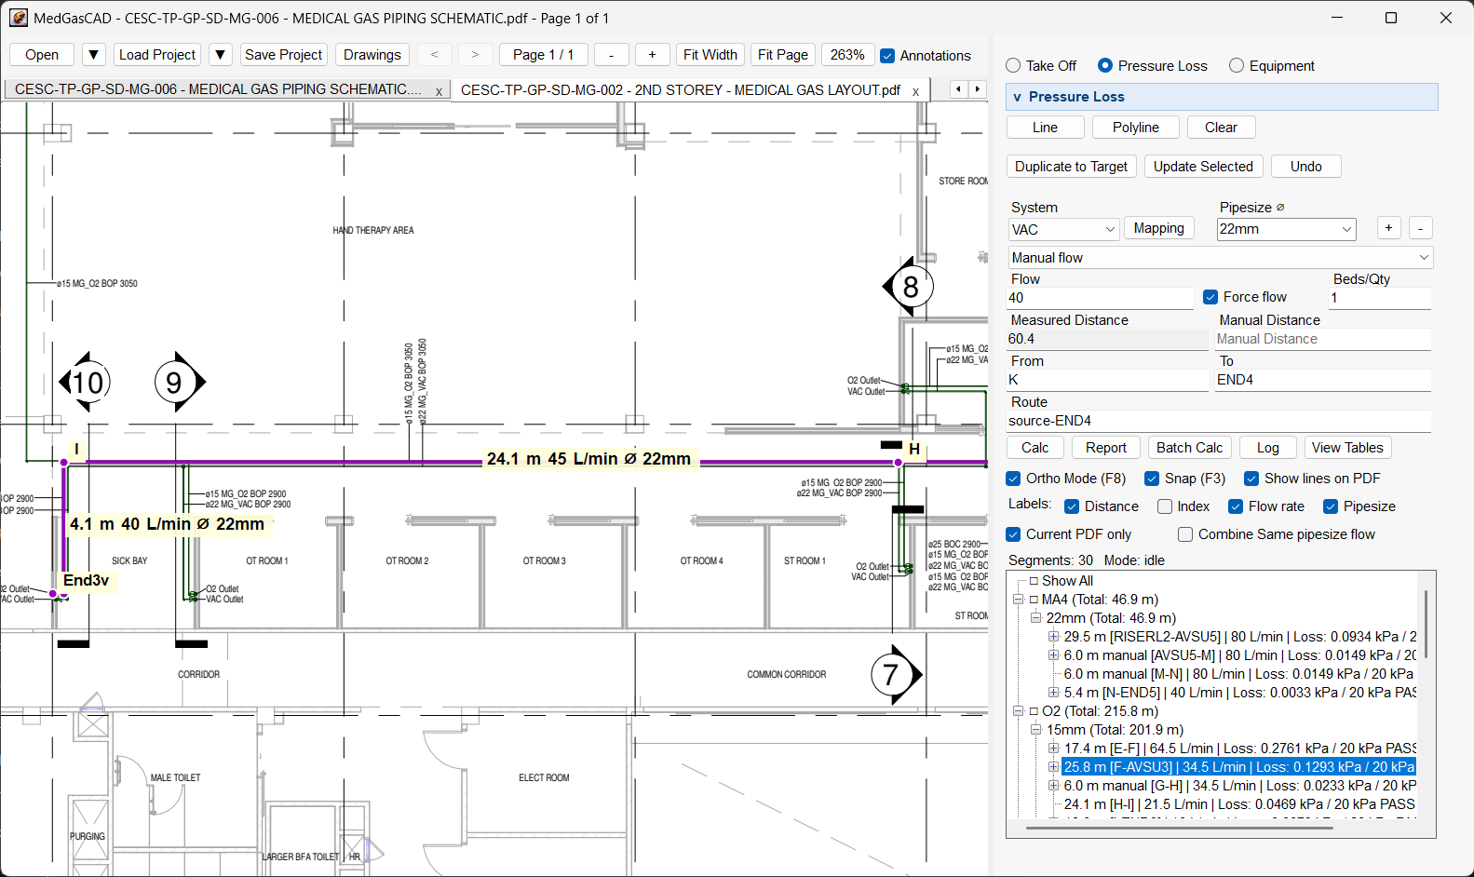Go to previous page with the < button
The width and height of the screenshot is (1474, 877).
click(435, 55)
